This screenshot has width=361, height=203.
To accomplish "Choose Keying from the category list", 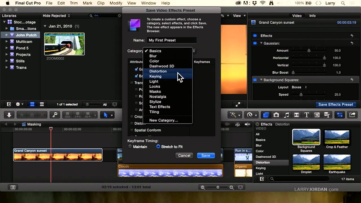I will click(x=155, y=76).
